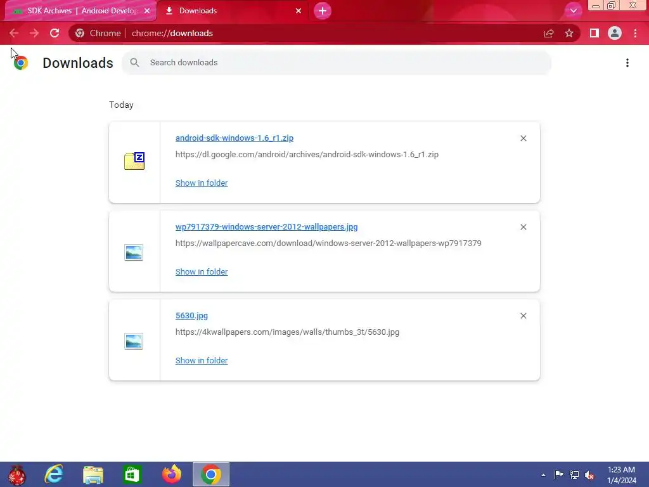This screenshot has height=487, width=649.
Task: Show 5630.jpg in folder
Action: click(202, 361)
